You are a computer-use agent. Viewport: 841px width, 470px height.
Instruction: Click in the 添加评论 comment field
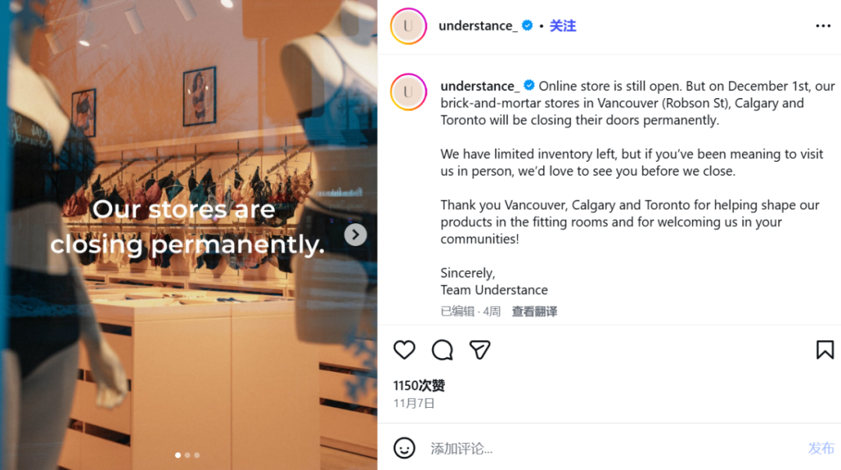[607, 448]
